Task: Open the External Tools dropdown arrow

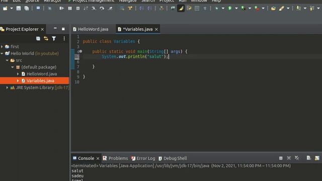Action: (263, 9)
